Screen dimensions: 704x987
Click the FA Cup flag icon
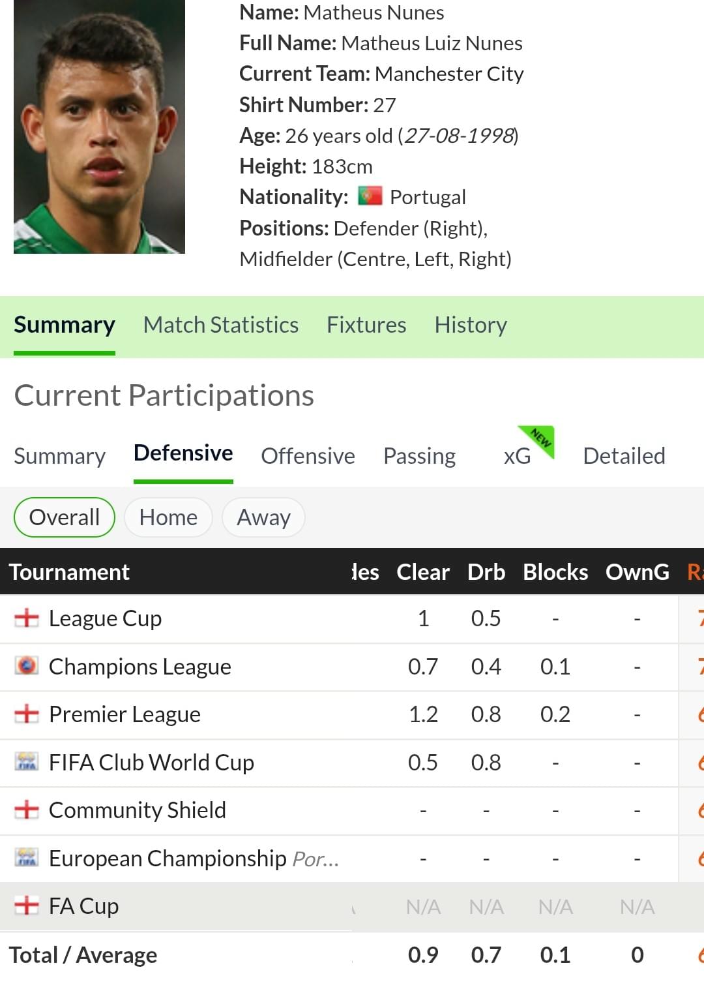click(x=27, y=905)
